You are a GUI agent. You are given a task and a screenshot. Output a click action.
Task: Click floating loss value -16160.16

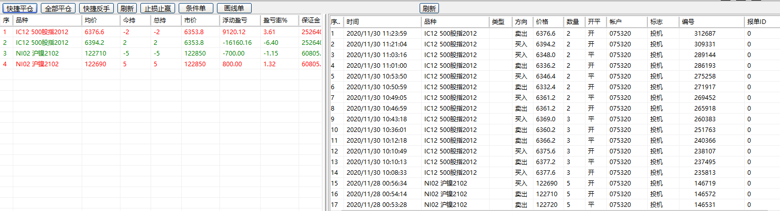[237, 42]
